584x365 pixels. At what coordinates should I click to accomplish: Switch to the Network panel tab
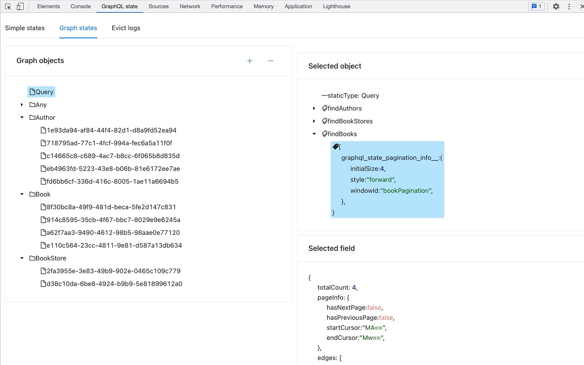[190, 6]
